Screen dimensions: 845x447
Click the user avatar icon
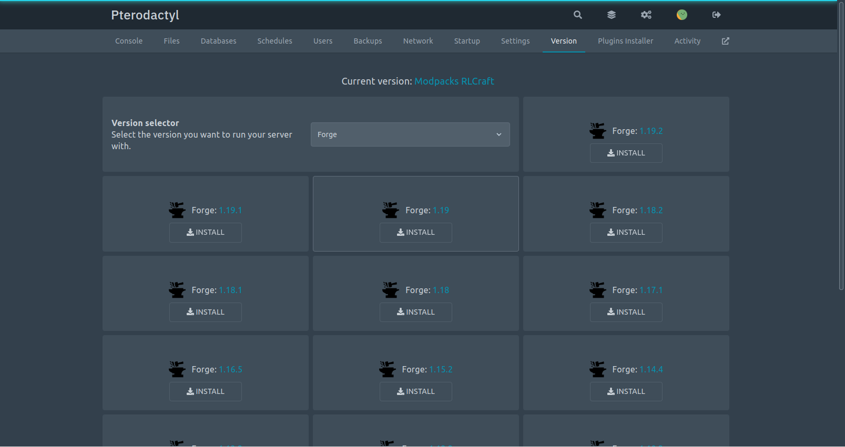[x=682, y=15]
